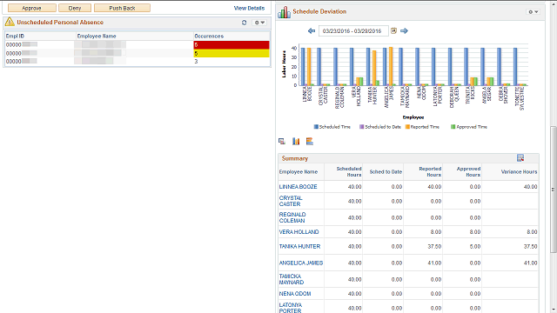Click the occurrences cell showing 3
557x313 pixels.
click(232, 62)
